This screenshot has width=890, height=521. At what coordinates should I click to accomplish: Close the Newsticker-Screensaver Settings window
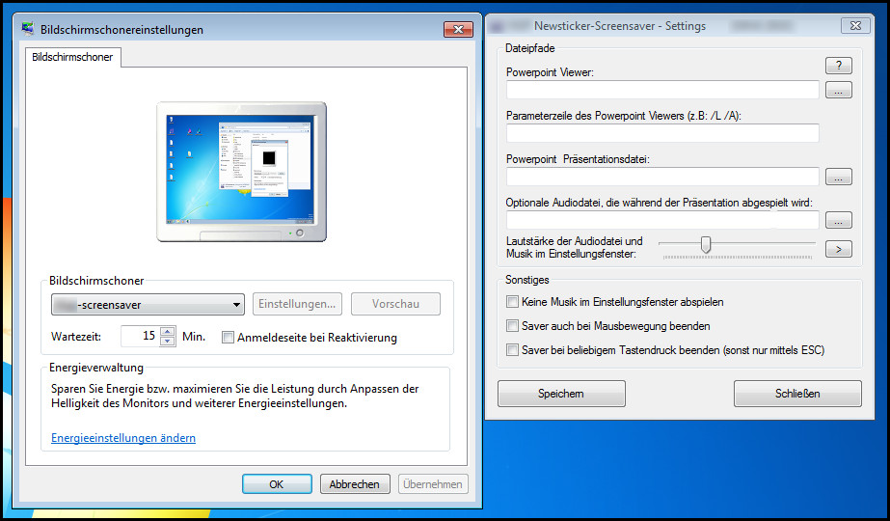point(855,25)
